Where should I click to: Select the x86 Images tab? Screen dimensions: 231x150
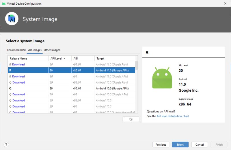click(35, 50)
